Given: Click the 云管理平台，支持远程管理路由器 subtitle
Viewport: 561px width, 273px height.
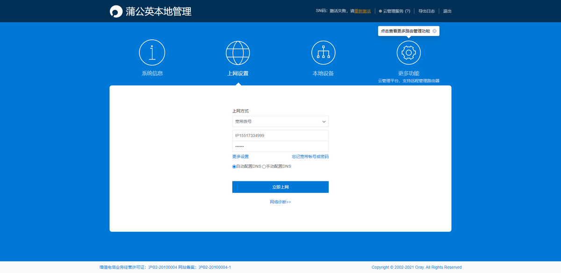Looking at the screenshot, I should coord(409,81).
